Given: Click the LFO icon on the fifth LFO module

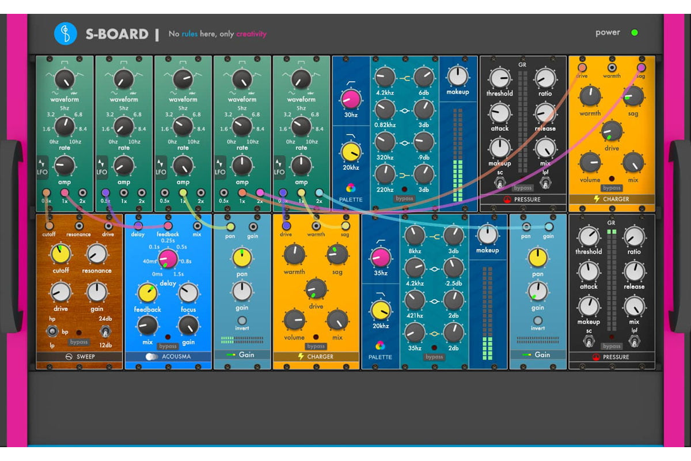Looking at the screenshot, I should click(x=279, y=164).
